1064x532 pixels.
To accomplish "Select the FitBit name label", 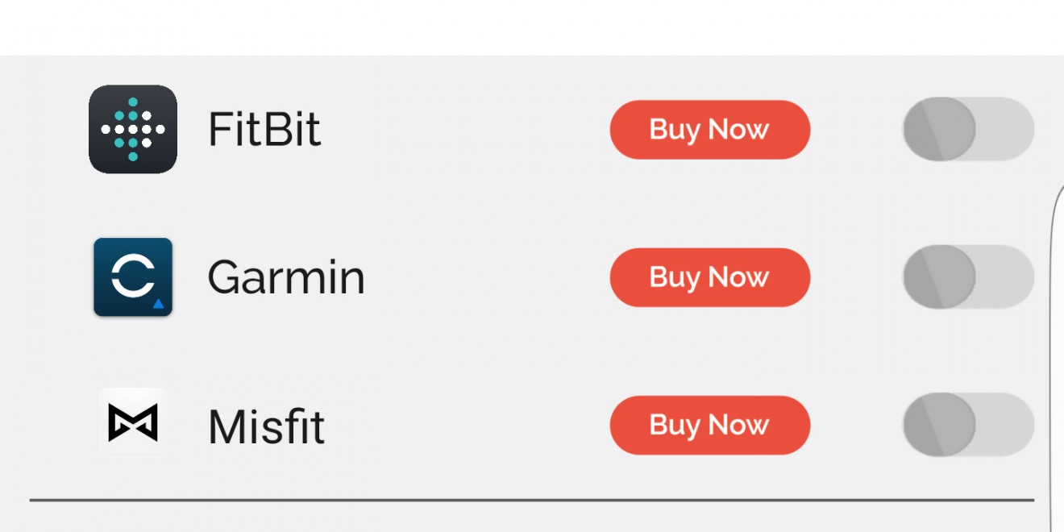I will coord(264,129).
